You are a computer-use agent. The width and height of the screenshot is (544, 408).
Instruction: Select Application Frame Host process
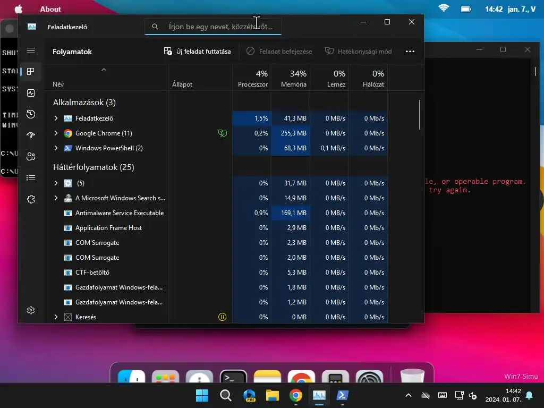click(216, 228)
